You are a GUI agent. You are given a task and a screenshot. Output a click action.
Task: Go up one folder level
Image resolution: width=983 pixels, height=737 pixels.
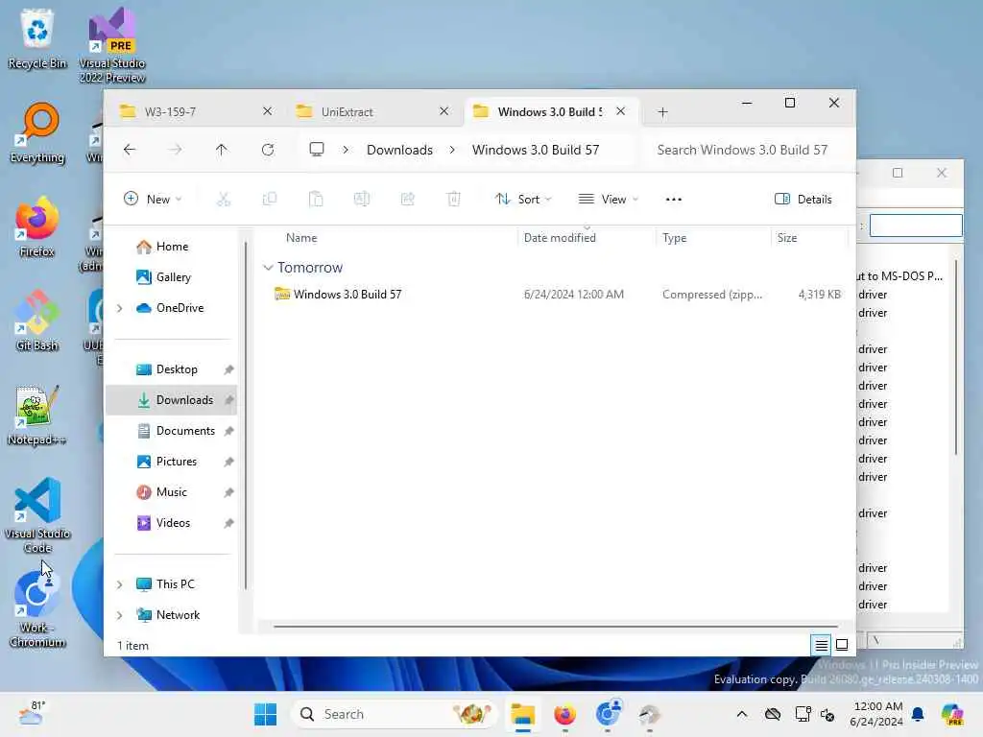(x=222, y=150)
